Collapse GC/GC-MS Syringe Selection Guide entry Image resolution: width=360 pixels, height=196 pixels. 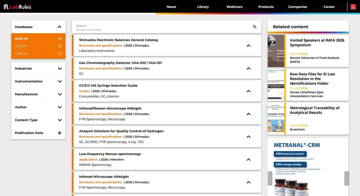pyautogui.click(x=249, y=91)
